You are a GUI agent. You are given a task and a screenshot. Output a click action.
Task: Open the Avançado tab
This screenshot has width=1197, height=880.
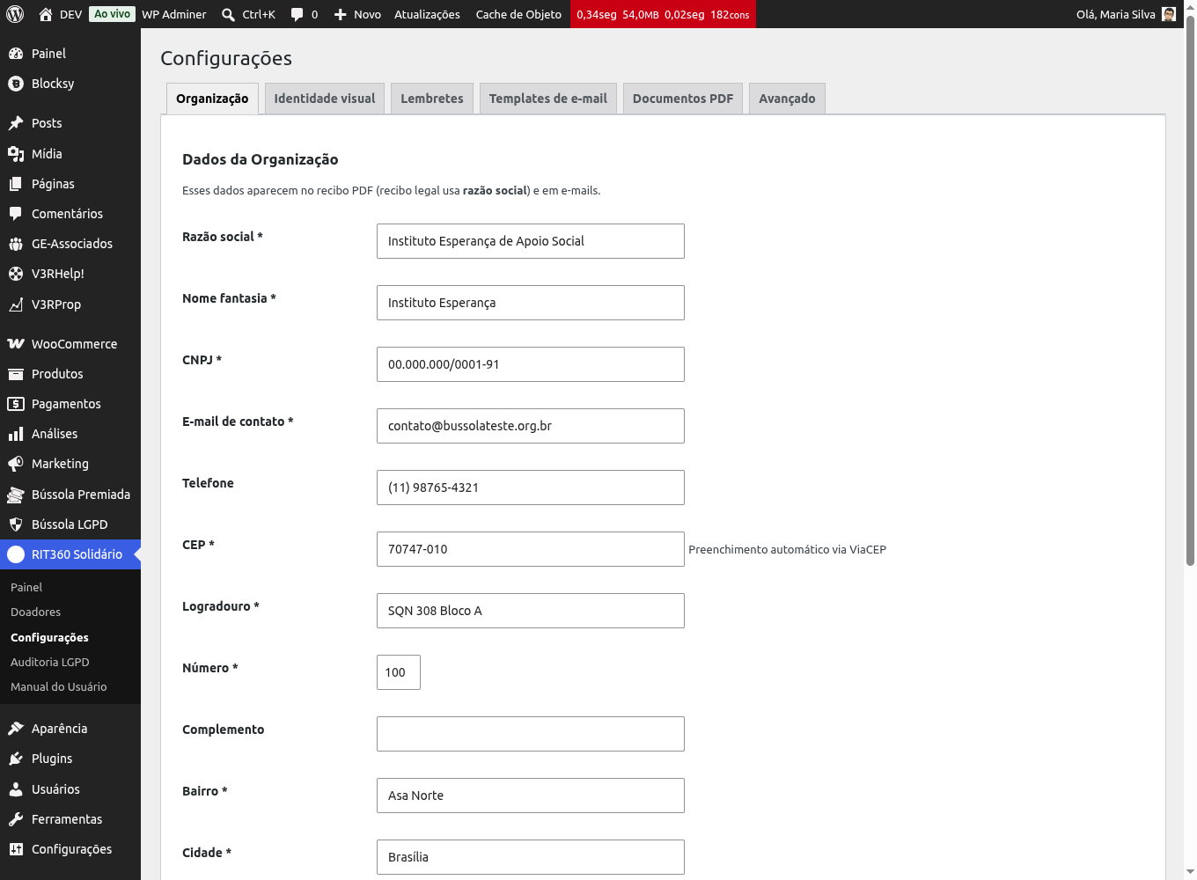pos(787,99)
